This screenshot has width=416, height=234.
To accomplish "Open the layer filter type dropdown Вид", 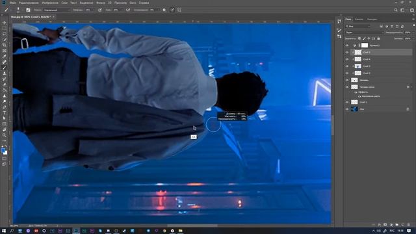I will pos(357,26).
